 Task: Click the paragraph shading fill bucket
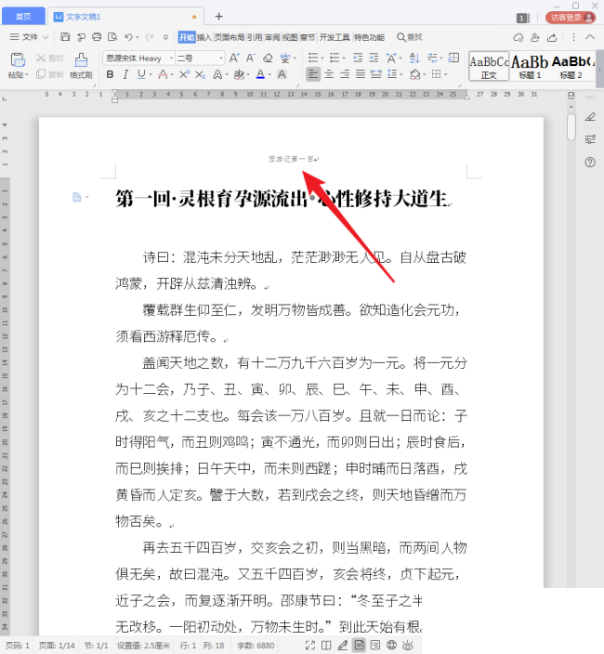click(x=414, y=74)
